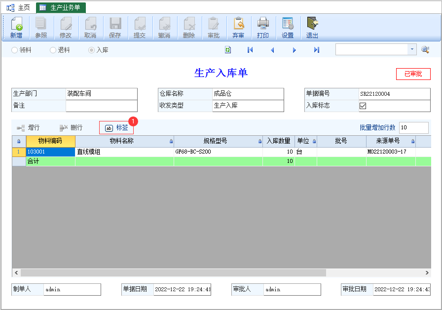Screen dimensions: 442x310
Task: Switch to the 主页 tab
Action: tap(19, 7)
